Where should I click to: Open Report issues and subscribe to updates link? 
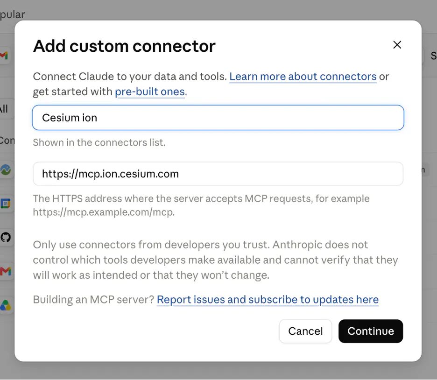(268, 300)
